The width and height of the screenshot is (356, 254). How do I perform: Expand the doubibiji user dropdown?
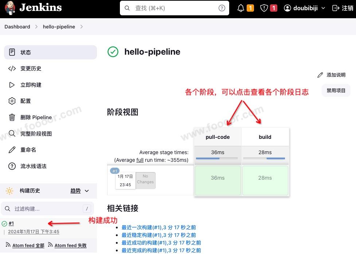(x=323, y=8)
